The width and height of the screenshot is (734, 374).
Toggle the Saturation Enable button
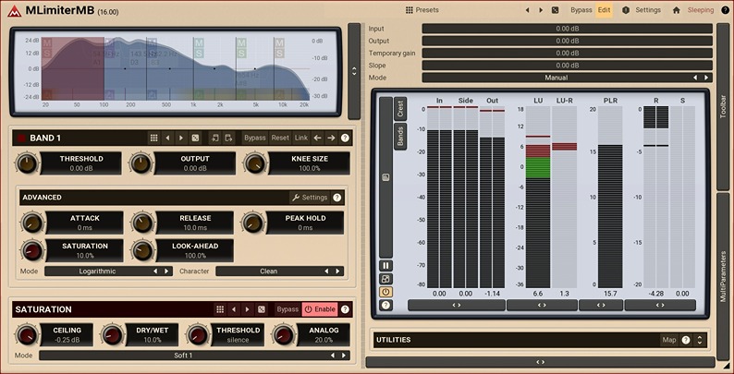pyautogui.click(x=319, y=309)
